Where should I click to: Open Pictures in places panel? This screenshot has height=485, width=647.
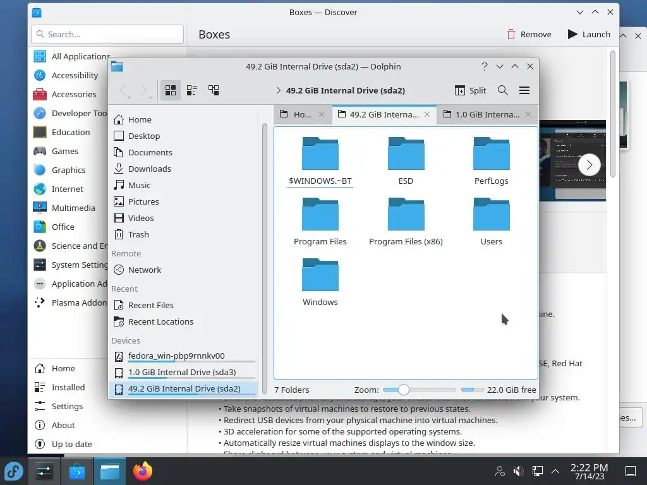[185, 201]
